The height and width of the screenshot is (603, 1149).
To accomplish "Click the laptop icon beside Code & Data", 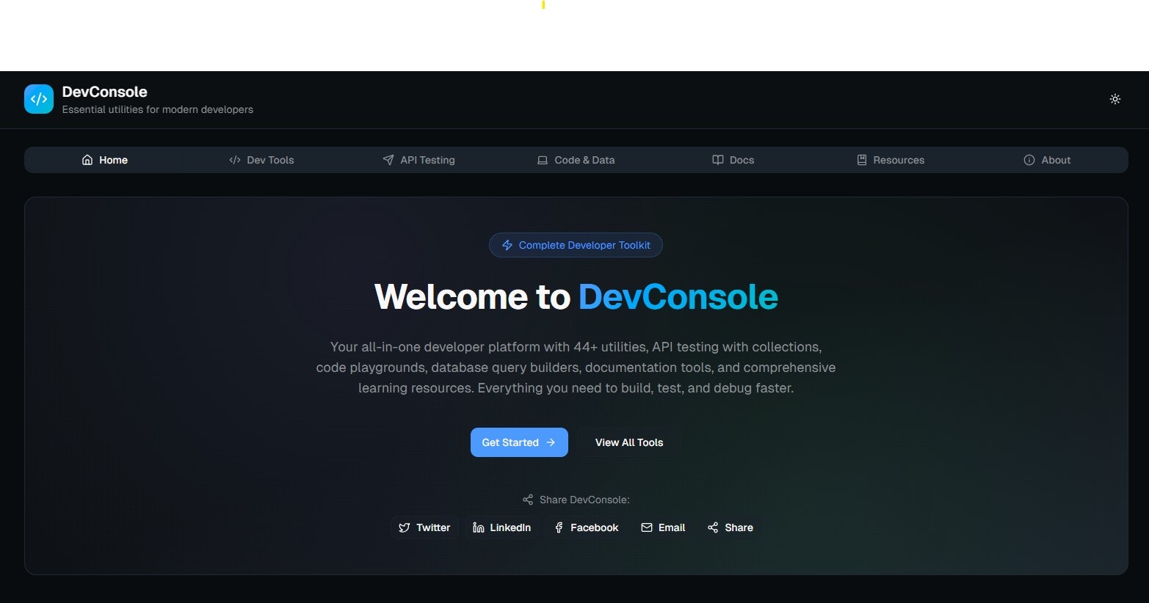I will click(x=543, y=159).
